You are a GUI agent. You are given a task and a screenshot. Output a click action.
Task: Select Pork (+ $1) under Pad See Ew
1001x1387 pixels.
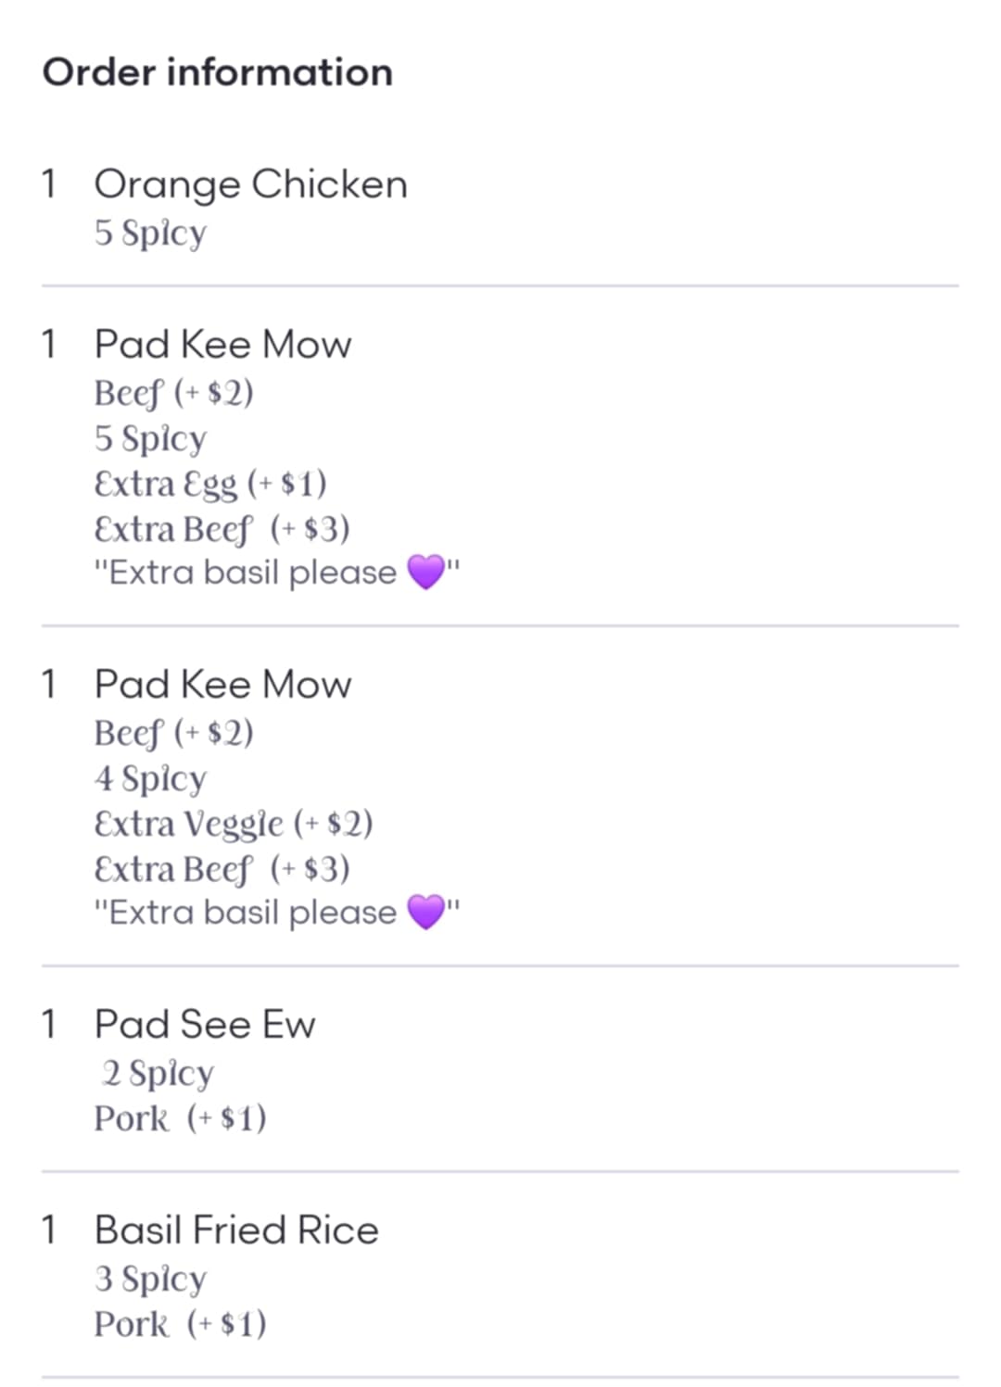pos(180,1118)
